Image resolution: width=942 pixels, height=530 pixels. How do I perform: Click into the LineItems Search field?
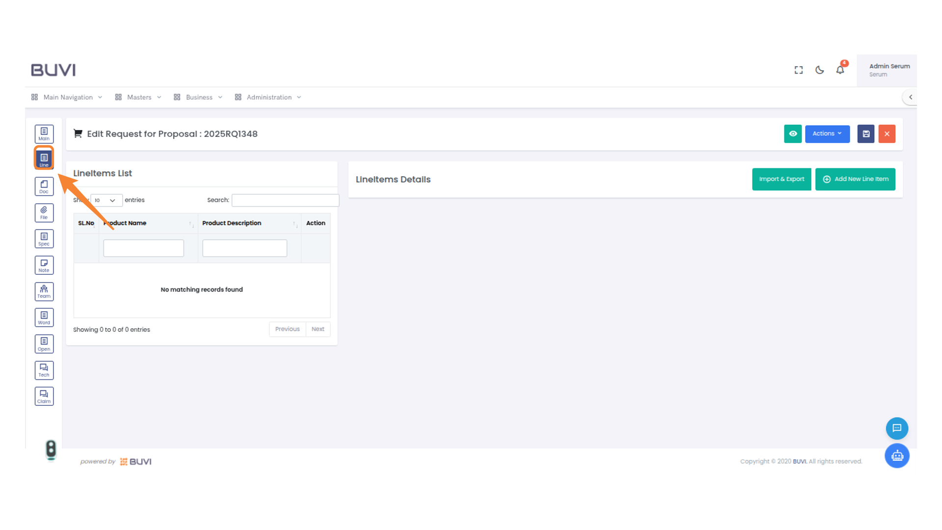pos(285,200)
